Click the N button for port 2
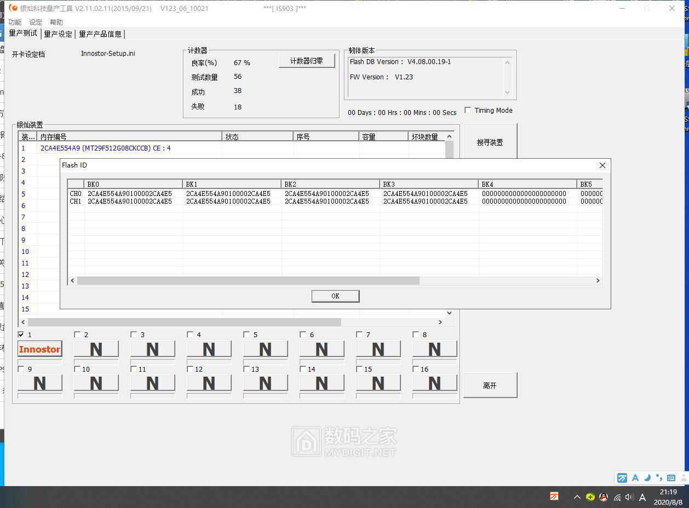Viewport: 689px width, 508px height. (x=96, y=349)
